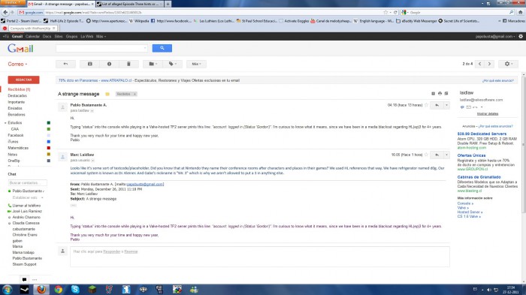The height and width of the screenshot is (295, 526).
Task: Click the blue search button
Action: pyautogui.click(x=162, y=48)
